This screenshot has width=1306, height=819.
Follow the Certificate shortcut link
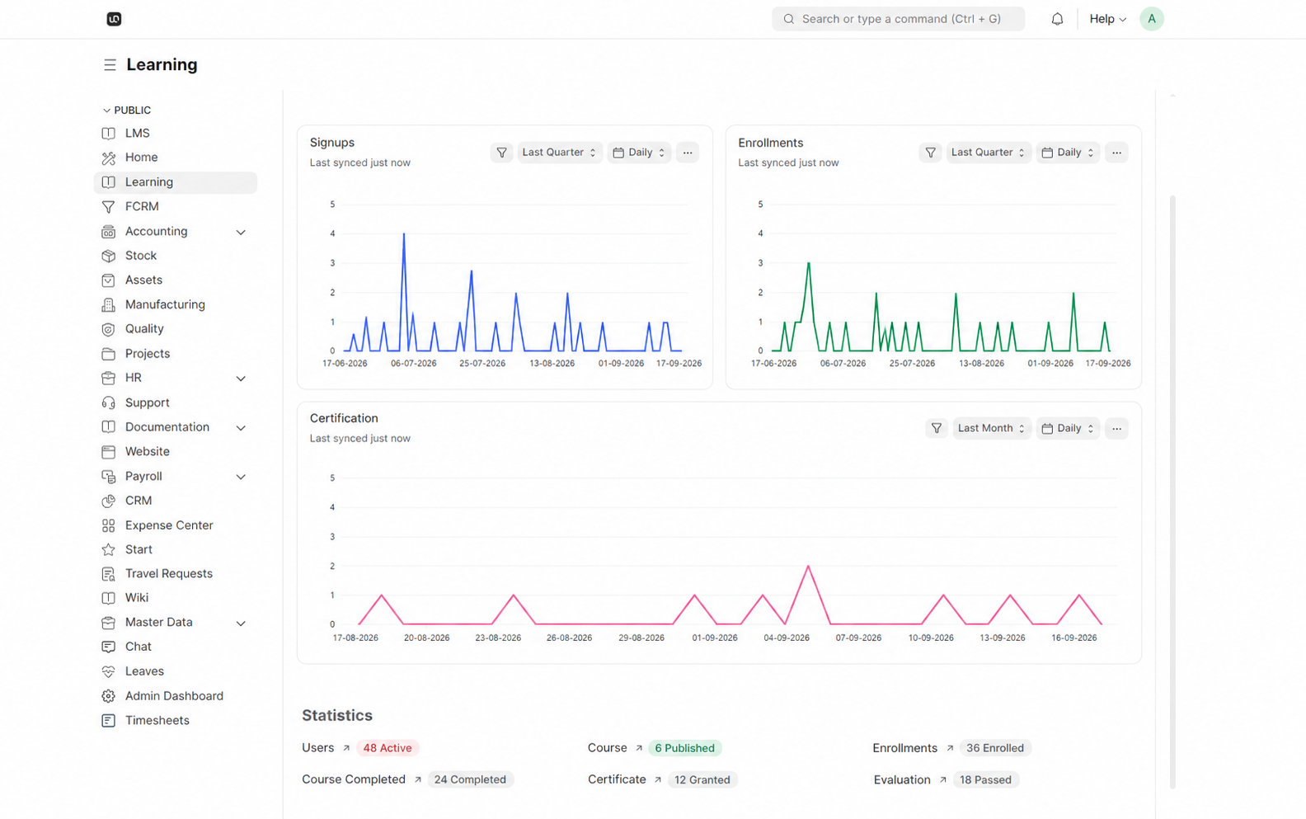pos(625,779)
